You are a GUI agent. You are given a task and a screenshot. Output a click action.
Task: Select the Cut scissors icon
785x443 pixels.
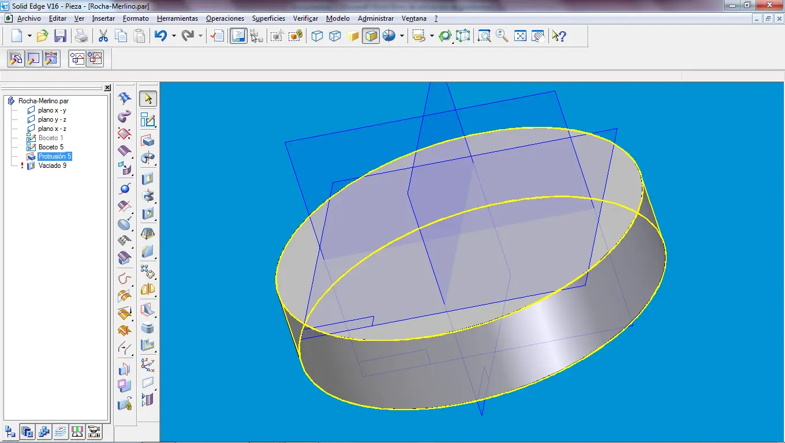pos(103,36)
